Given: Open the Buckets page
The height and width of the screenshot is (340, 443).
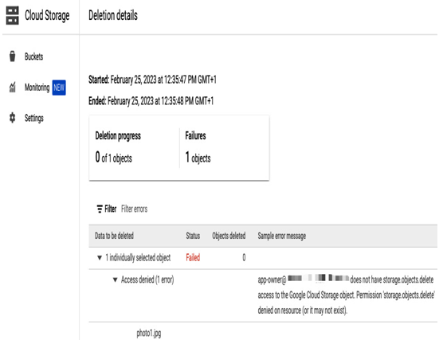Looking at the screenshot, I should coord(33,57).
